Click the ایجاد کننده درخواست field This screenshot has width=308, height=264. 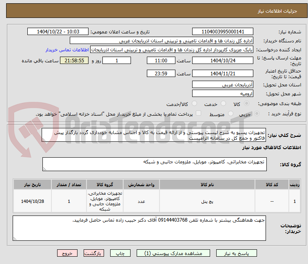click(x=172, y=50)
